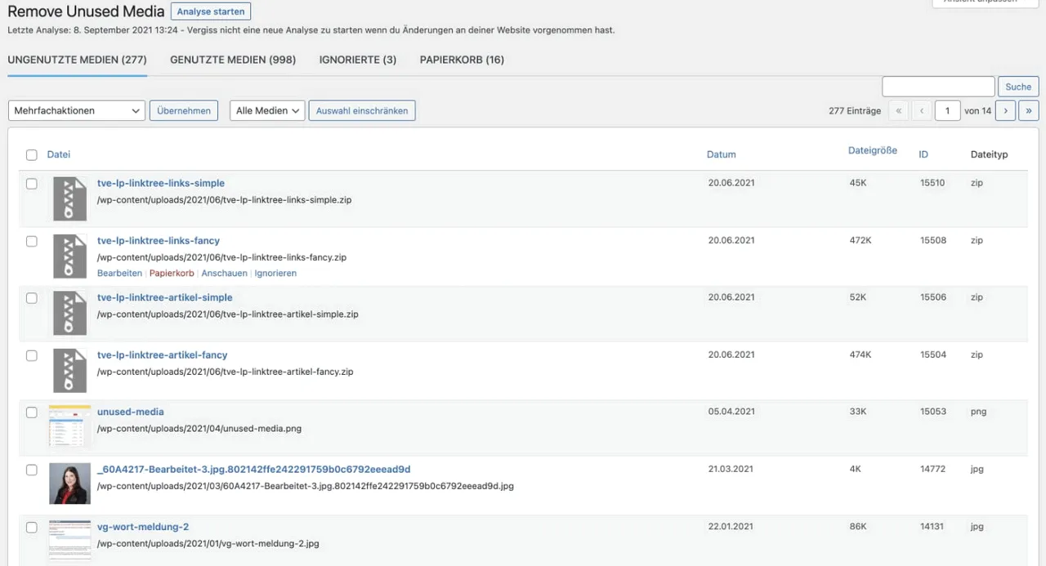Click the Auswahl einschränken button
The width and height of the screenshot is (1046, 566).
pos(362,110)
